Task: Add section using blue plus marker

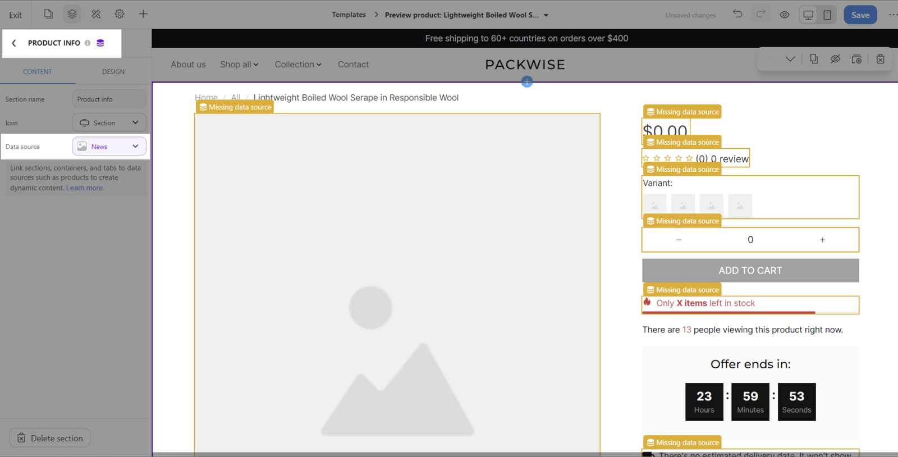Action: tap(526, 82)
